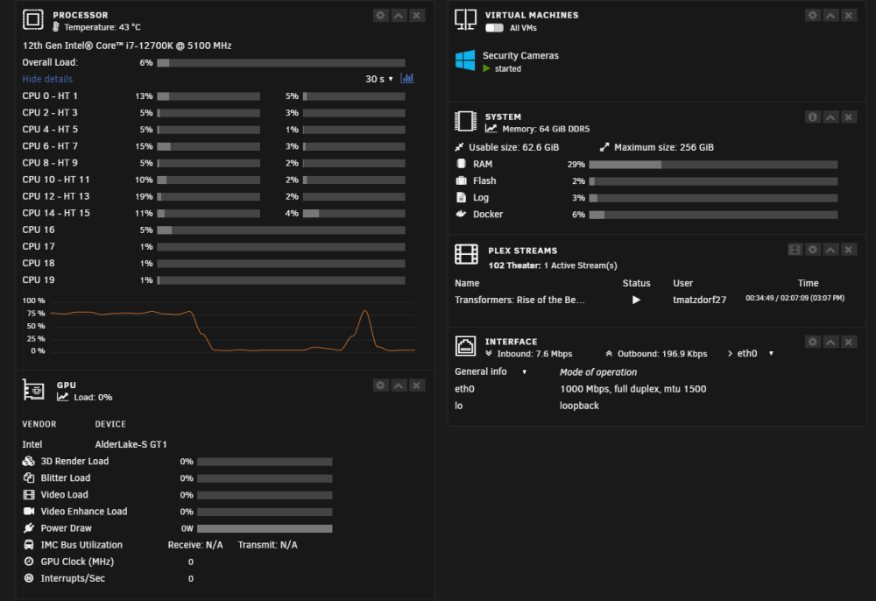Screen dimensions: 876x601
Task: Open Processor panel settings gear
Action: point(380,16)
